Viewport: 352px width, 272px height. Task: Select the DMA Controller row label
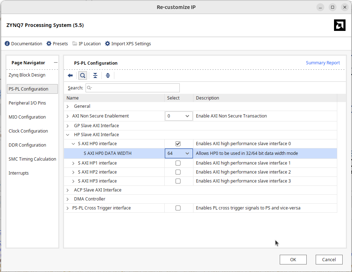tap(90, 199)
